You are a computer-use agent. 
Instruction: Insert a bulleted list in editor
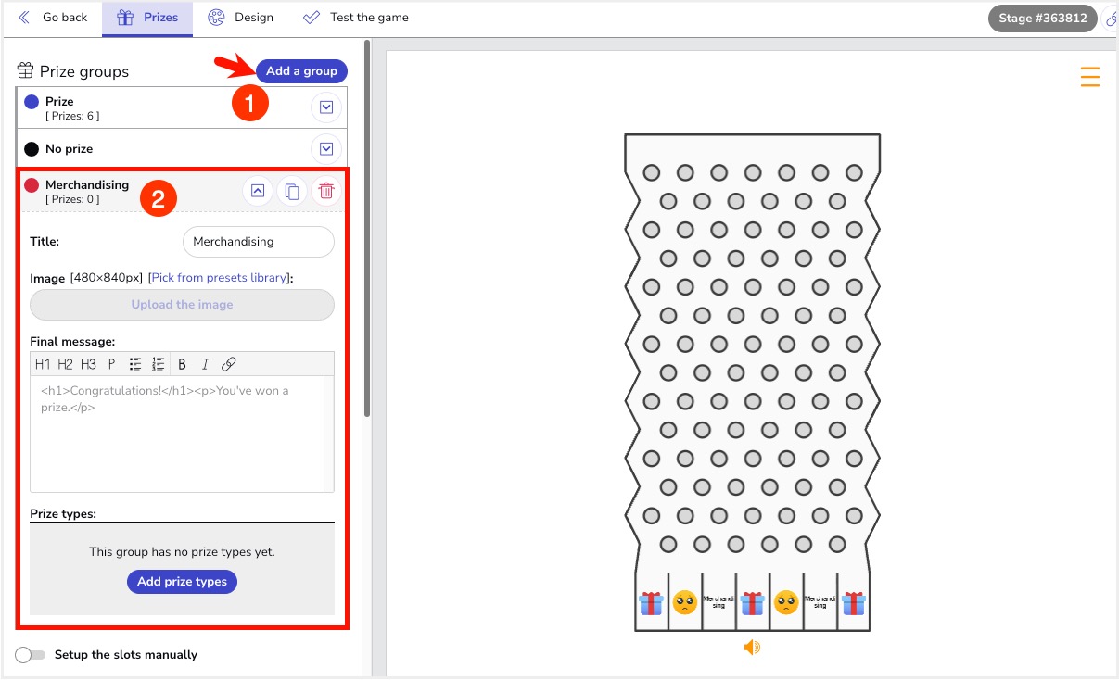pyautogui.click(x=135, y=364)
